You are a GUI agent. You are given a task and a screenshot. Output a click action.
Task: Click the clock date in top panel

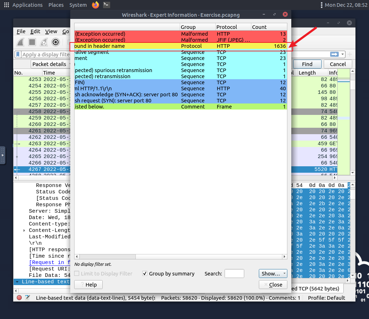click(x=346, y=5)
